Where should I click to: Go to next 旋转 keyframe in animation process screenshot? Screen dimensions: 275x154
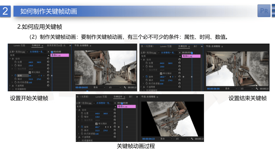point(111,127)
